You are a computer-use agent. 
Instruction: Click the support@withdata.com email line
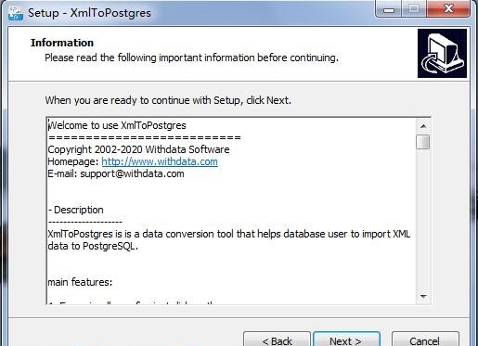[x=116, y=173]
